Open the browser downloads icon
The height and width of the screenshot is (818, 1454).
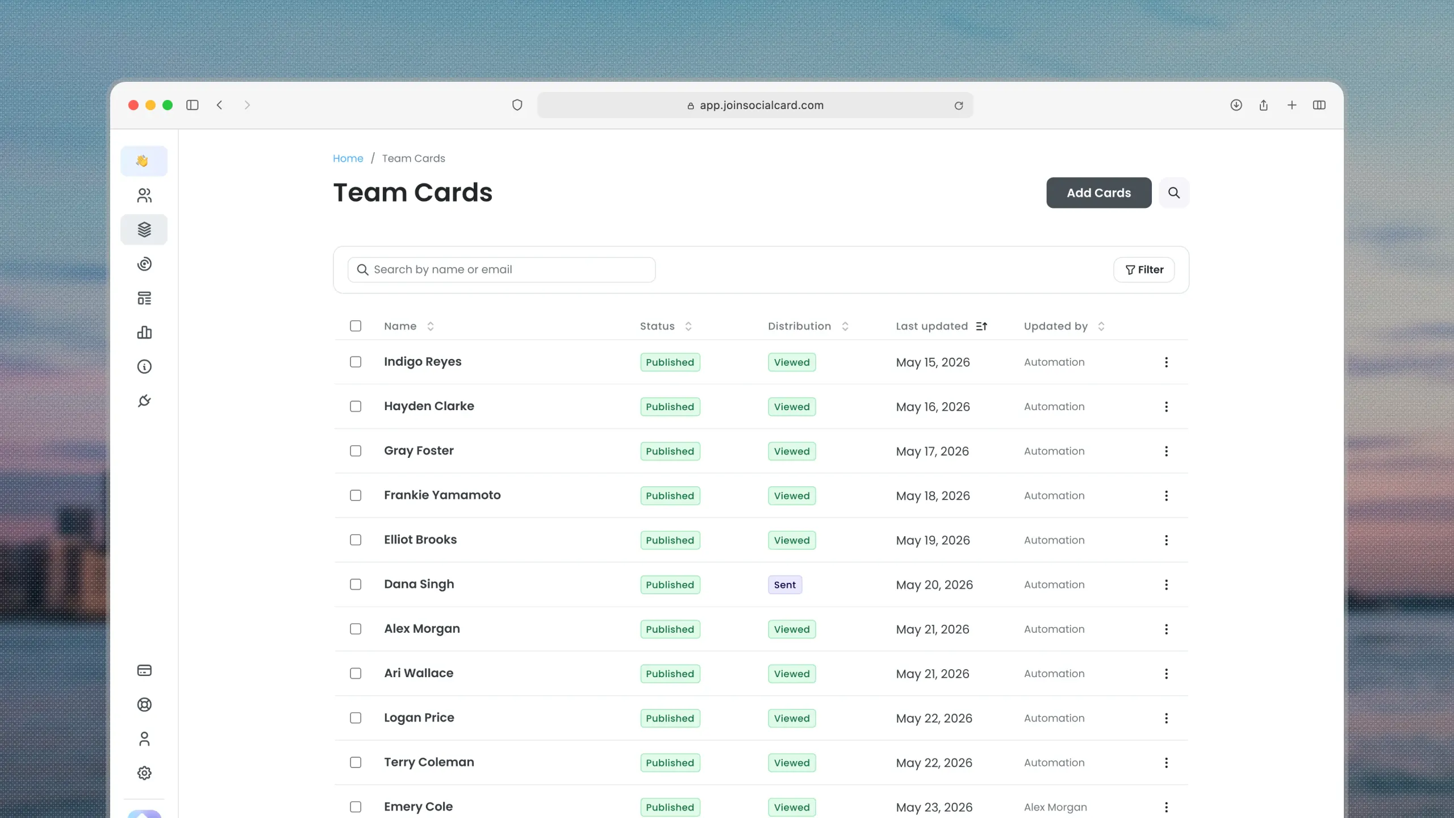[1236, 105]
